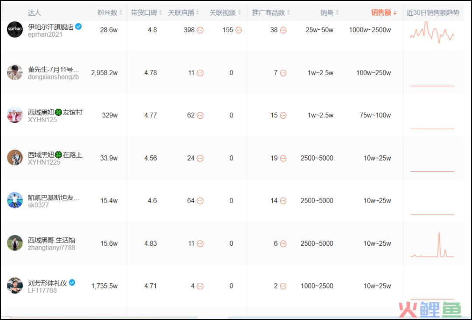Open details icon next to 398 live streams
This screenshot has height=320, width=472.
[x=200, y=30]
